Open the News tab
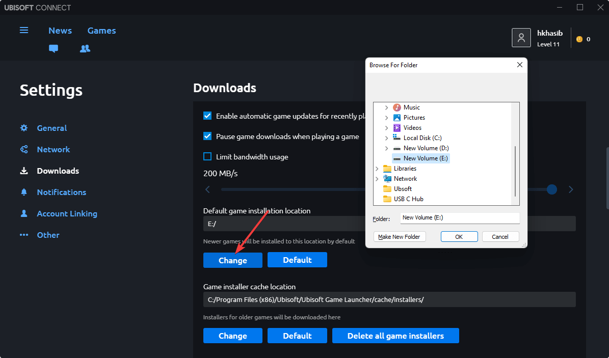The image size is (609, 358). [x=60, y=31]
